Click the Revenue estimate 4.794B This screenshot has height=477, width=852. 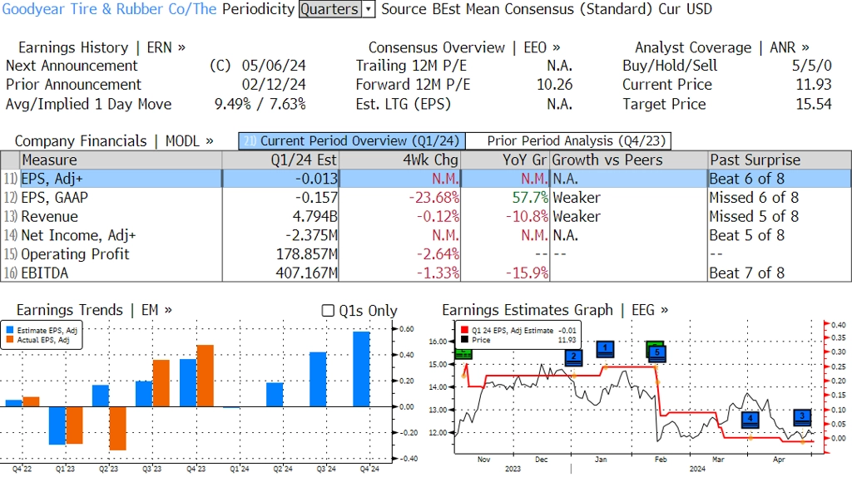[x=315, y=217]
